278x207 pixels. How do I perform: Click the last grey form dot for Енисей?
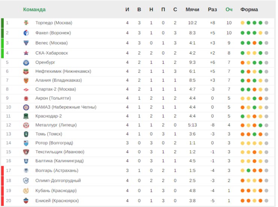pyautogui.click(x=266, y=201)
